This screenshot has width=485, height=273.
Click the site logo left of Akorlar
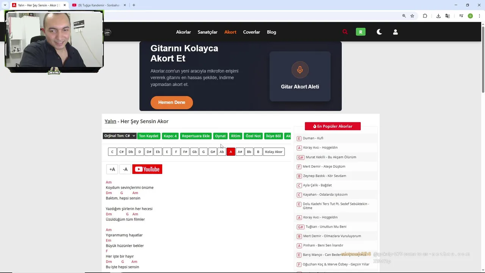[108, 32]
